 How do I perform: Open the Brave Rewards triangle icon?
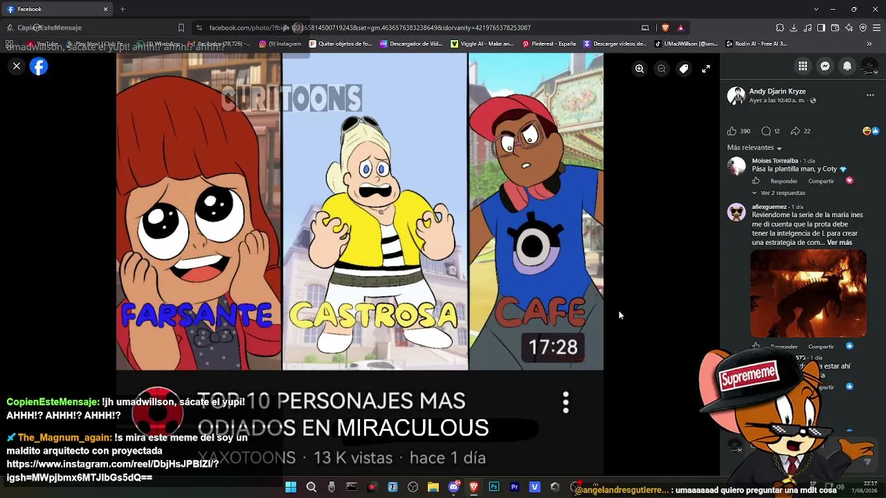(680, 28)
